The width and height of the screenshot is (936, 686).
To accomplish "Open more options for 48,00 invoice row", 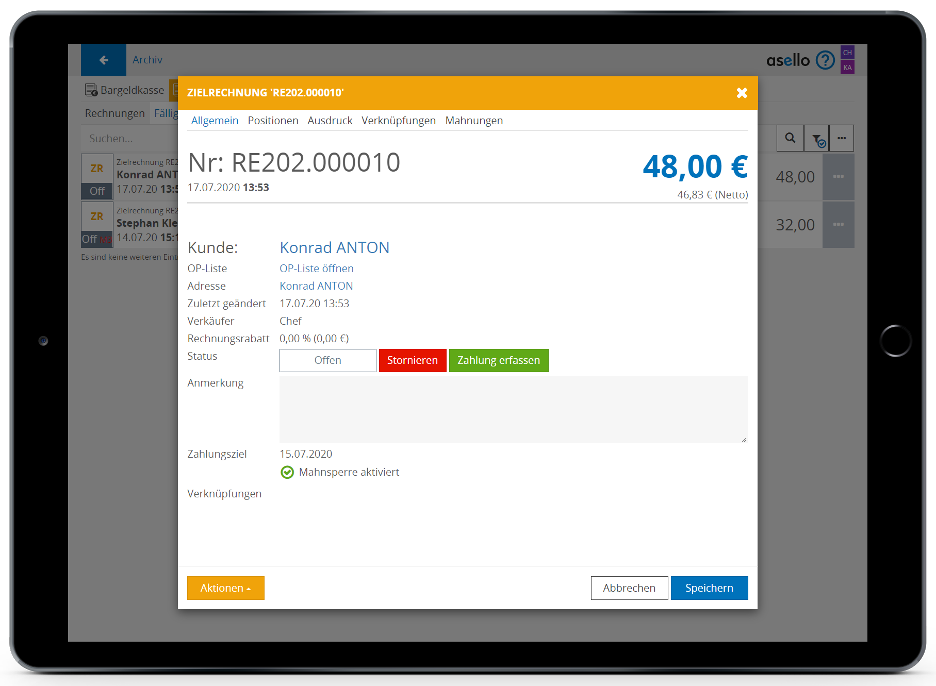I will pyautogui.click(x=838, y=177).
